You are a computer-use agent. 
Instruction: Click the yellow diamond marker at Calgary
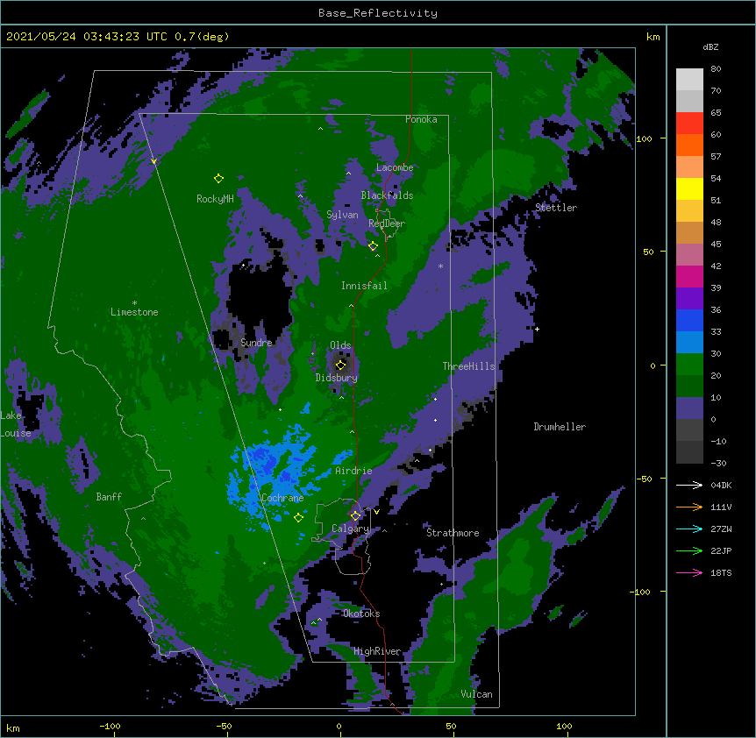pos(355,516)
